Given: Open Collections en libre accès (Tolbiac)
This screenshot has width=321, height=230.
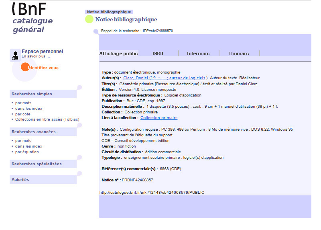Looking at the screenshot, I should pyautogui.click(x=47, y=119).
